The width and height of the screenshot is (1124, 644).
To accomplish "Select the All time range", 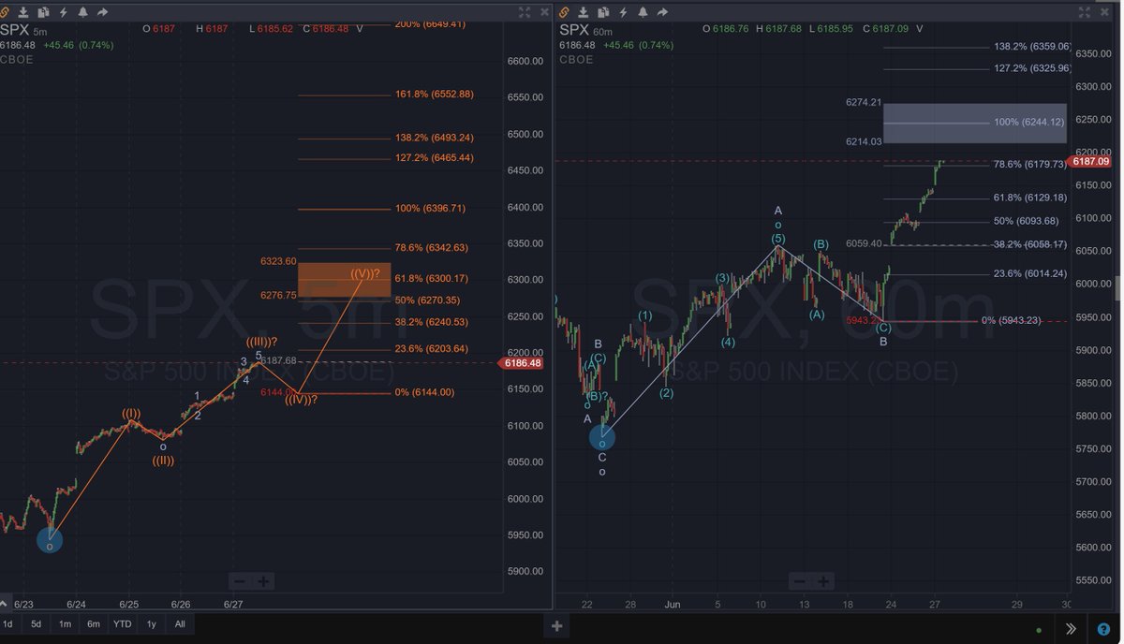I will (180, 623).
